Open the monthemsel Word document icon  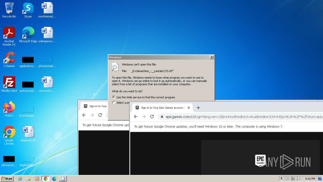tap(47, 10)
